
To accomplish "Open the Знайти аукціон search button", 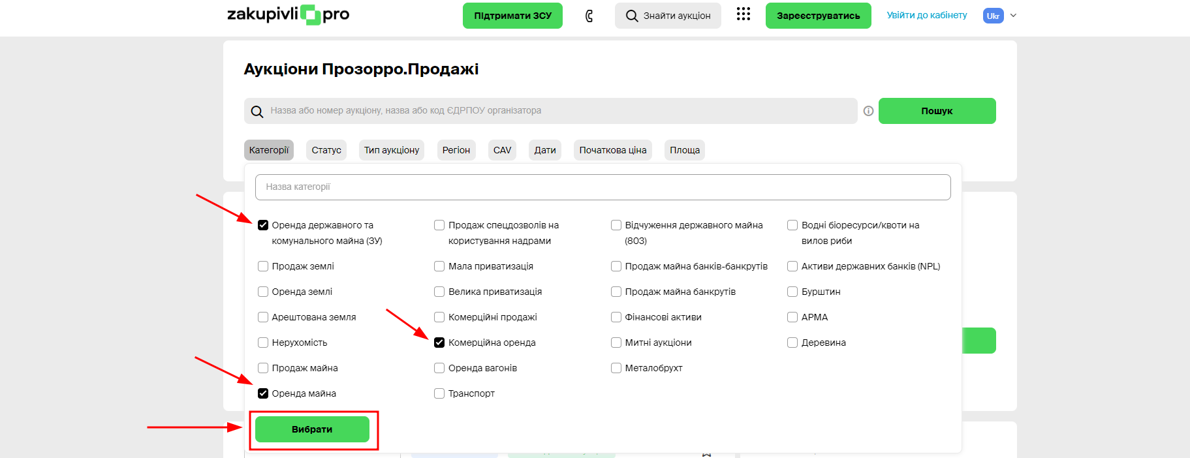I will [668, 16].
